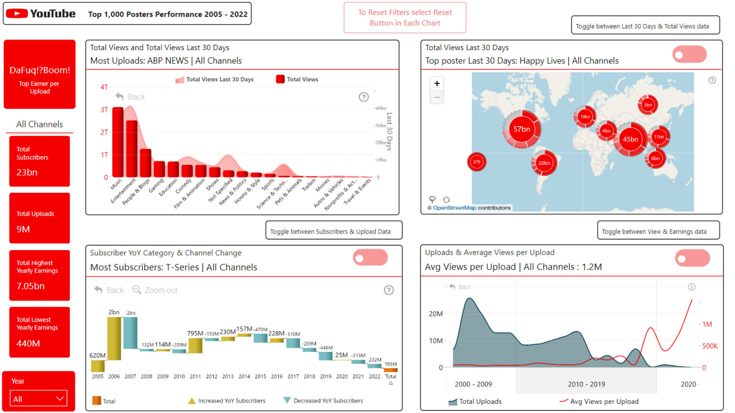Click Avg Views per Upload line legend
This screenshot has width=735, height=413.
tap(599, 402)
